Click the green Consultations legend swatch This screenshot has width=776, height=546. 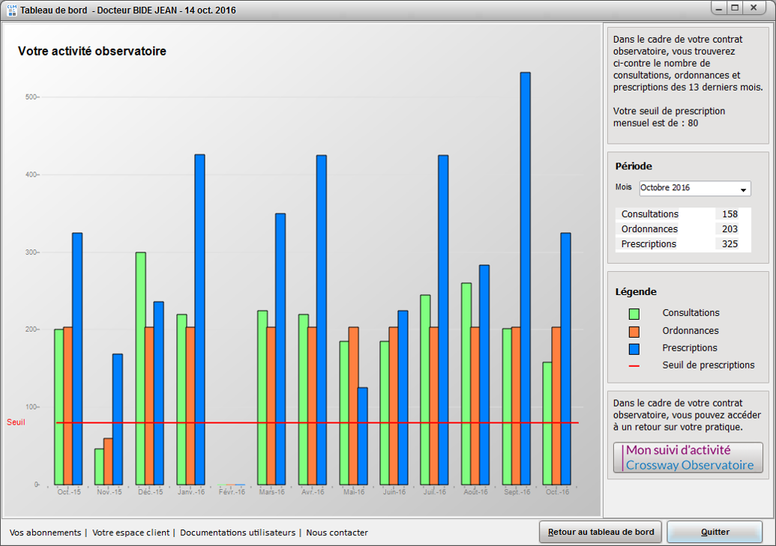[634, 314]
